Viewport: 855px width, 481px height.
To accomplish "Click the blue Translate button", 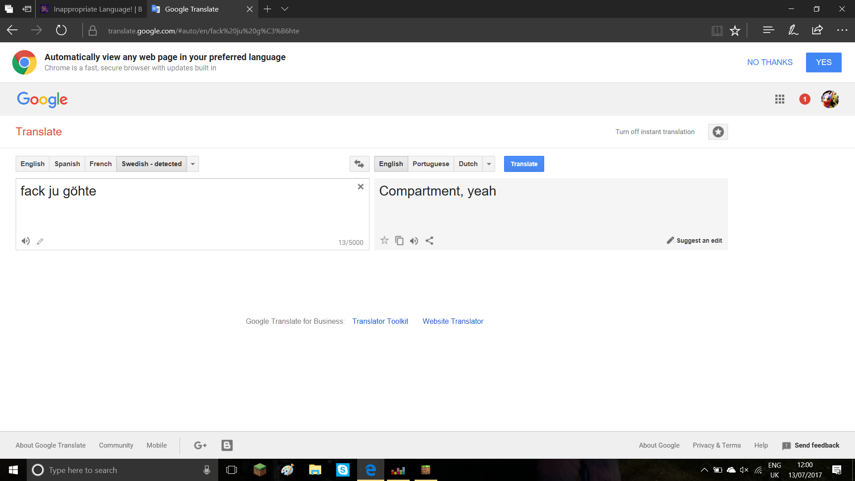I will (x=524, y=164).
